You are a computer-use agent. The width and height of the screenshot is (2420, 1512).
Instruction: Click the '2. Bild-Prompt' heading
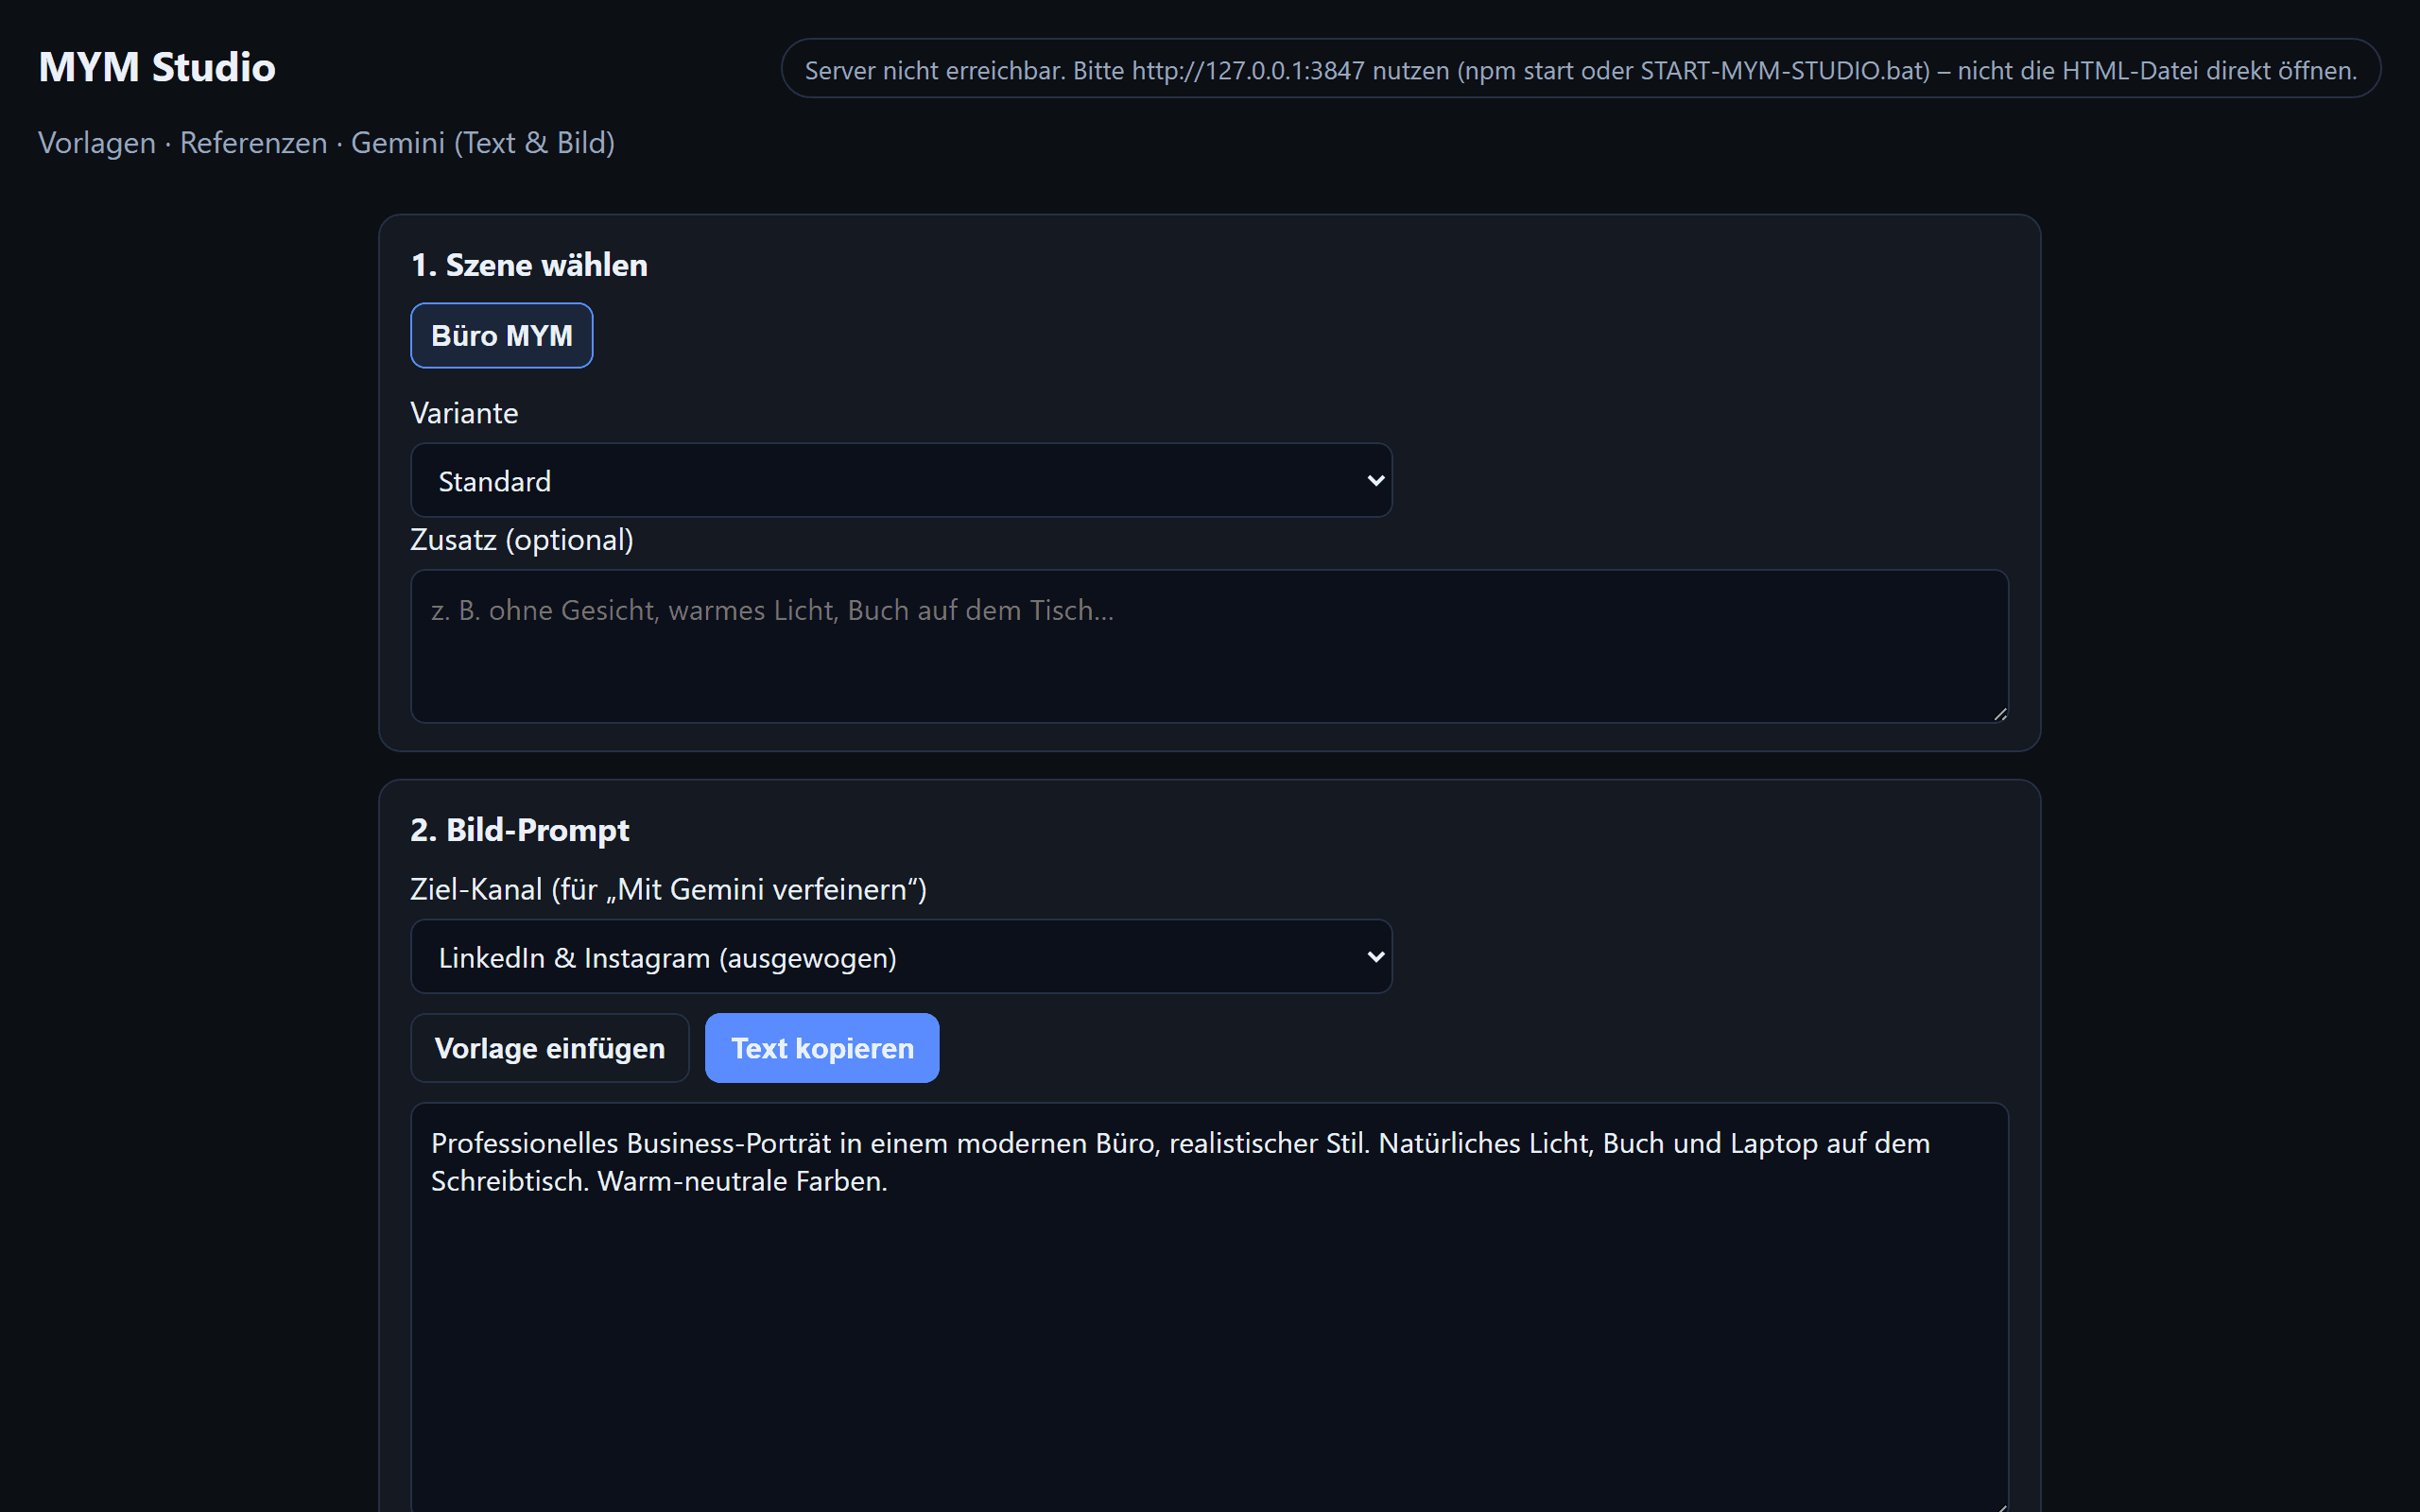pyautogui.click(x=520, y=830)
